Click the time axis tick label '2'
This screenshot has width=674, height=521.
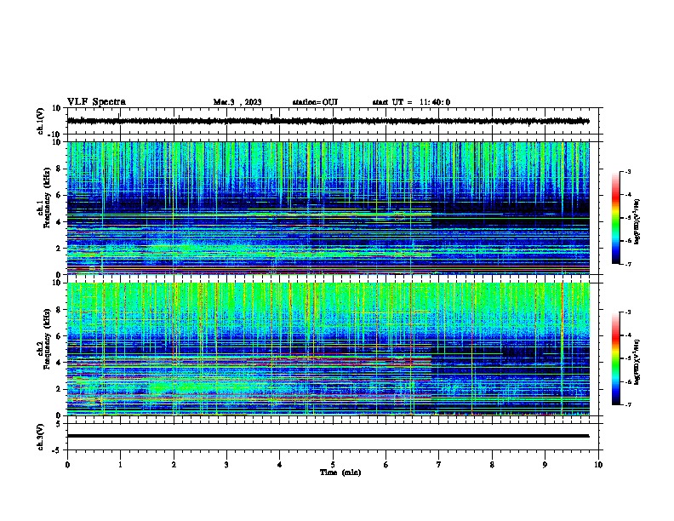pyautogui.click(x=174, y=465)
